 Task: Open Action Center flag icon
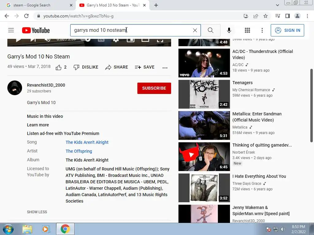268,229
